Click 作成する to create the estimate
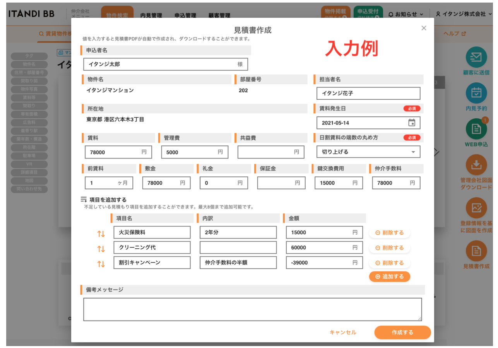498x348 pixels. pos(402,332)
